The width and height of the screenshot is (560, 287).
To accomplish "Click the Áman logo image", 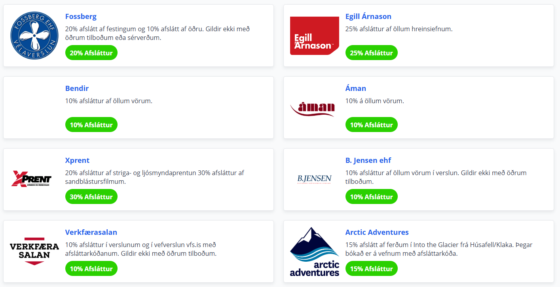I will (x=313, y=108).
